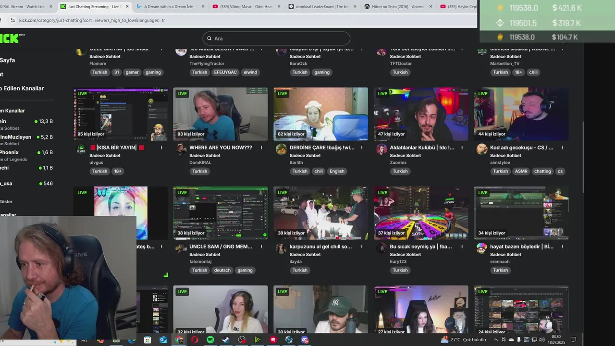Open the ilayda channel avatar
The width and height of the screenshot is (615, 346).
(x=282, y=248)
